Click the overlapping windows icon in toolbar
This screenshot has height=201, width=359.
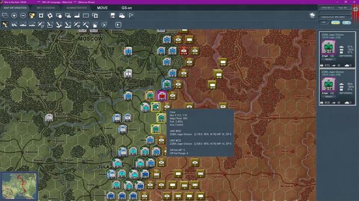click(5, 16)
